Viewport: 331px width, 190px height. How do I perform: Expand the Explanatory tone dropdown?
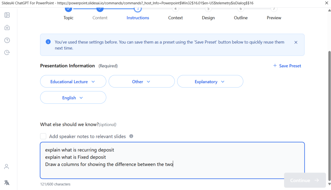(210, 82)
